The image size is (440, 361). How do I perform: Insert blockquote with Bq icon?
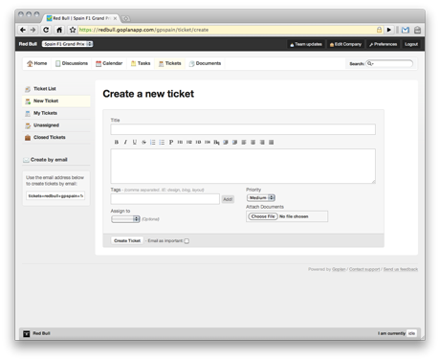[216, 142]
